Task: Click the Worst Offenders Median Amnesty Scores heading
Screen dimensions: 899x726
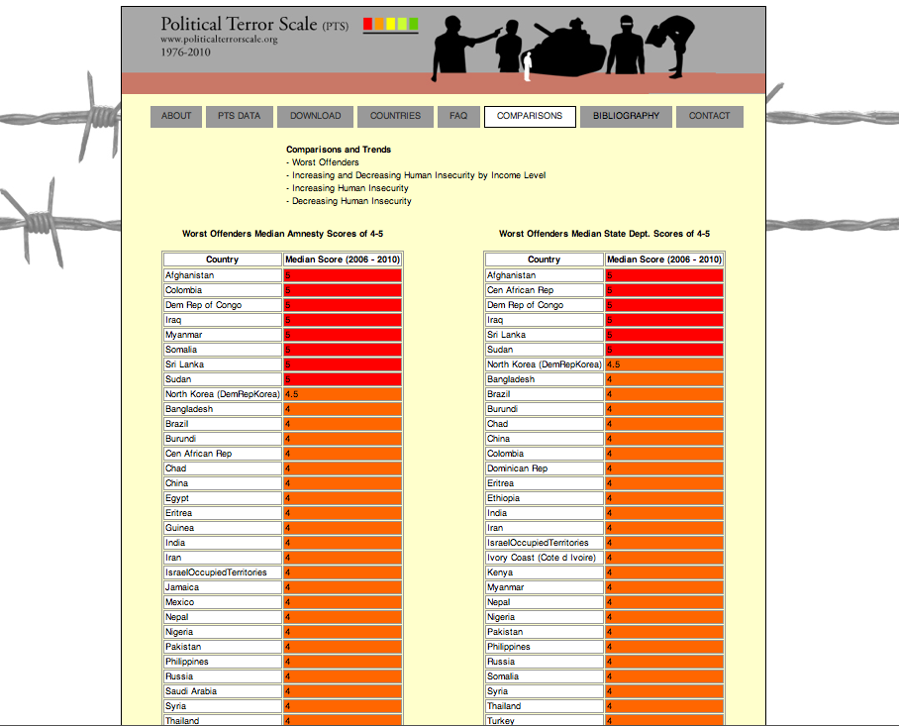Action: pos(282,234)
